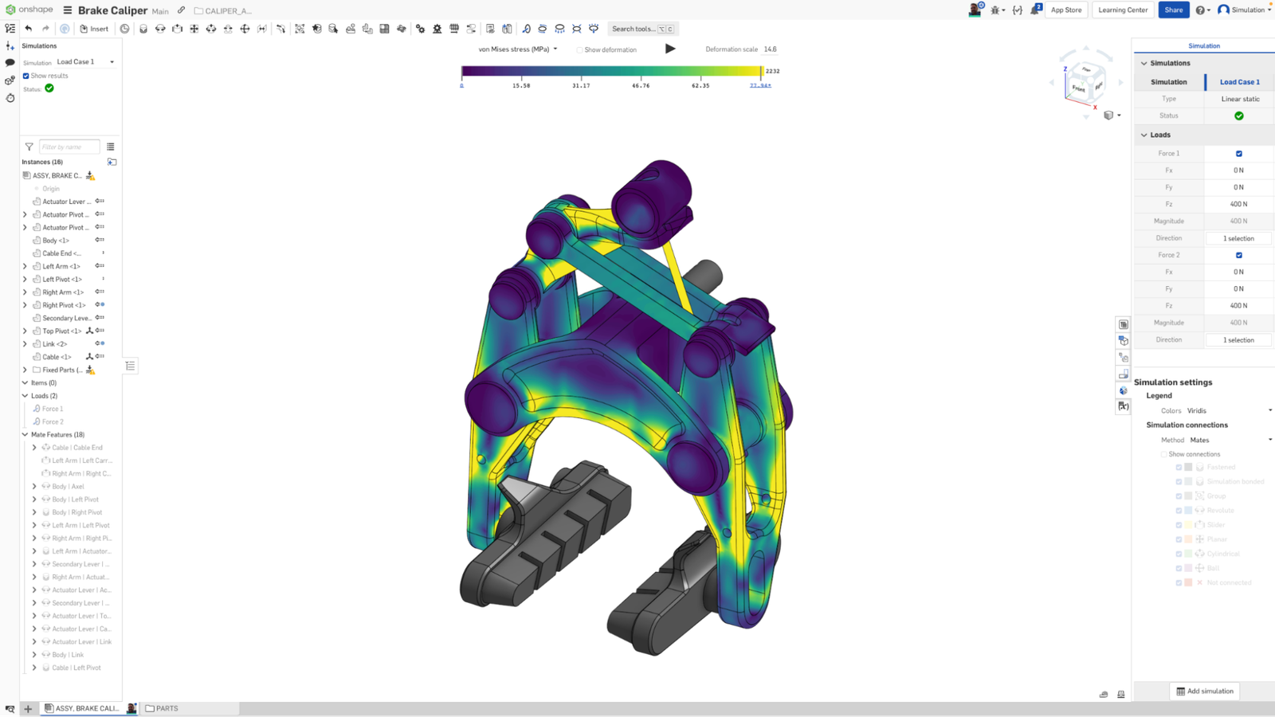Click the Add simulation button
1275x717 pixels.
[x=1204, y=691]
